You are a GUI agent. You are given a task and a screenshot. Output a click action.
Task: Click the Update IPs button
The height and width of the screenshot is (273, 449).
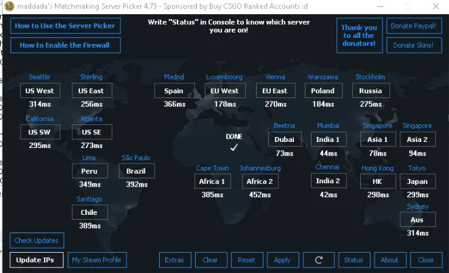37,259
